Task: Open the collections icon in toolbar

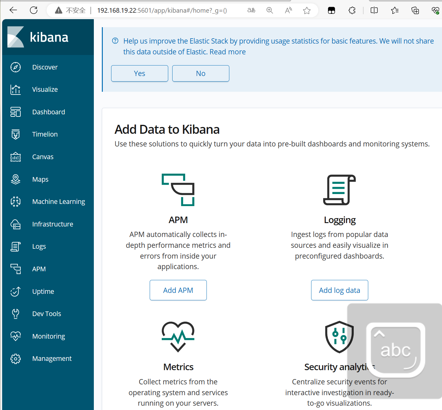Action: (x=415, y=11)
